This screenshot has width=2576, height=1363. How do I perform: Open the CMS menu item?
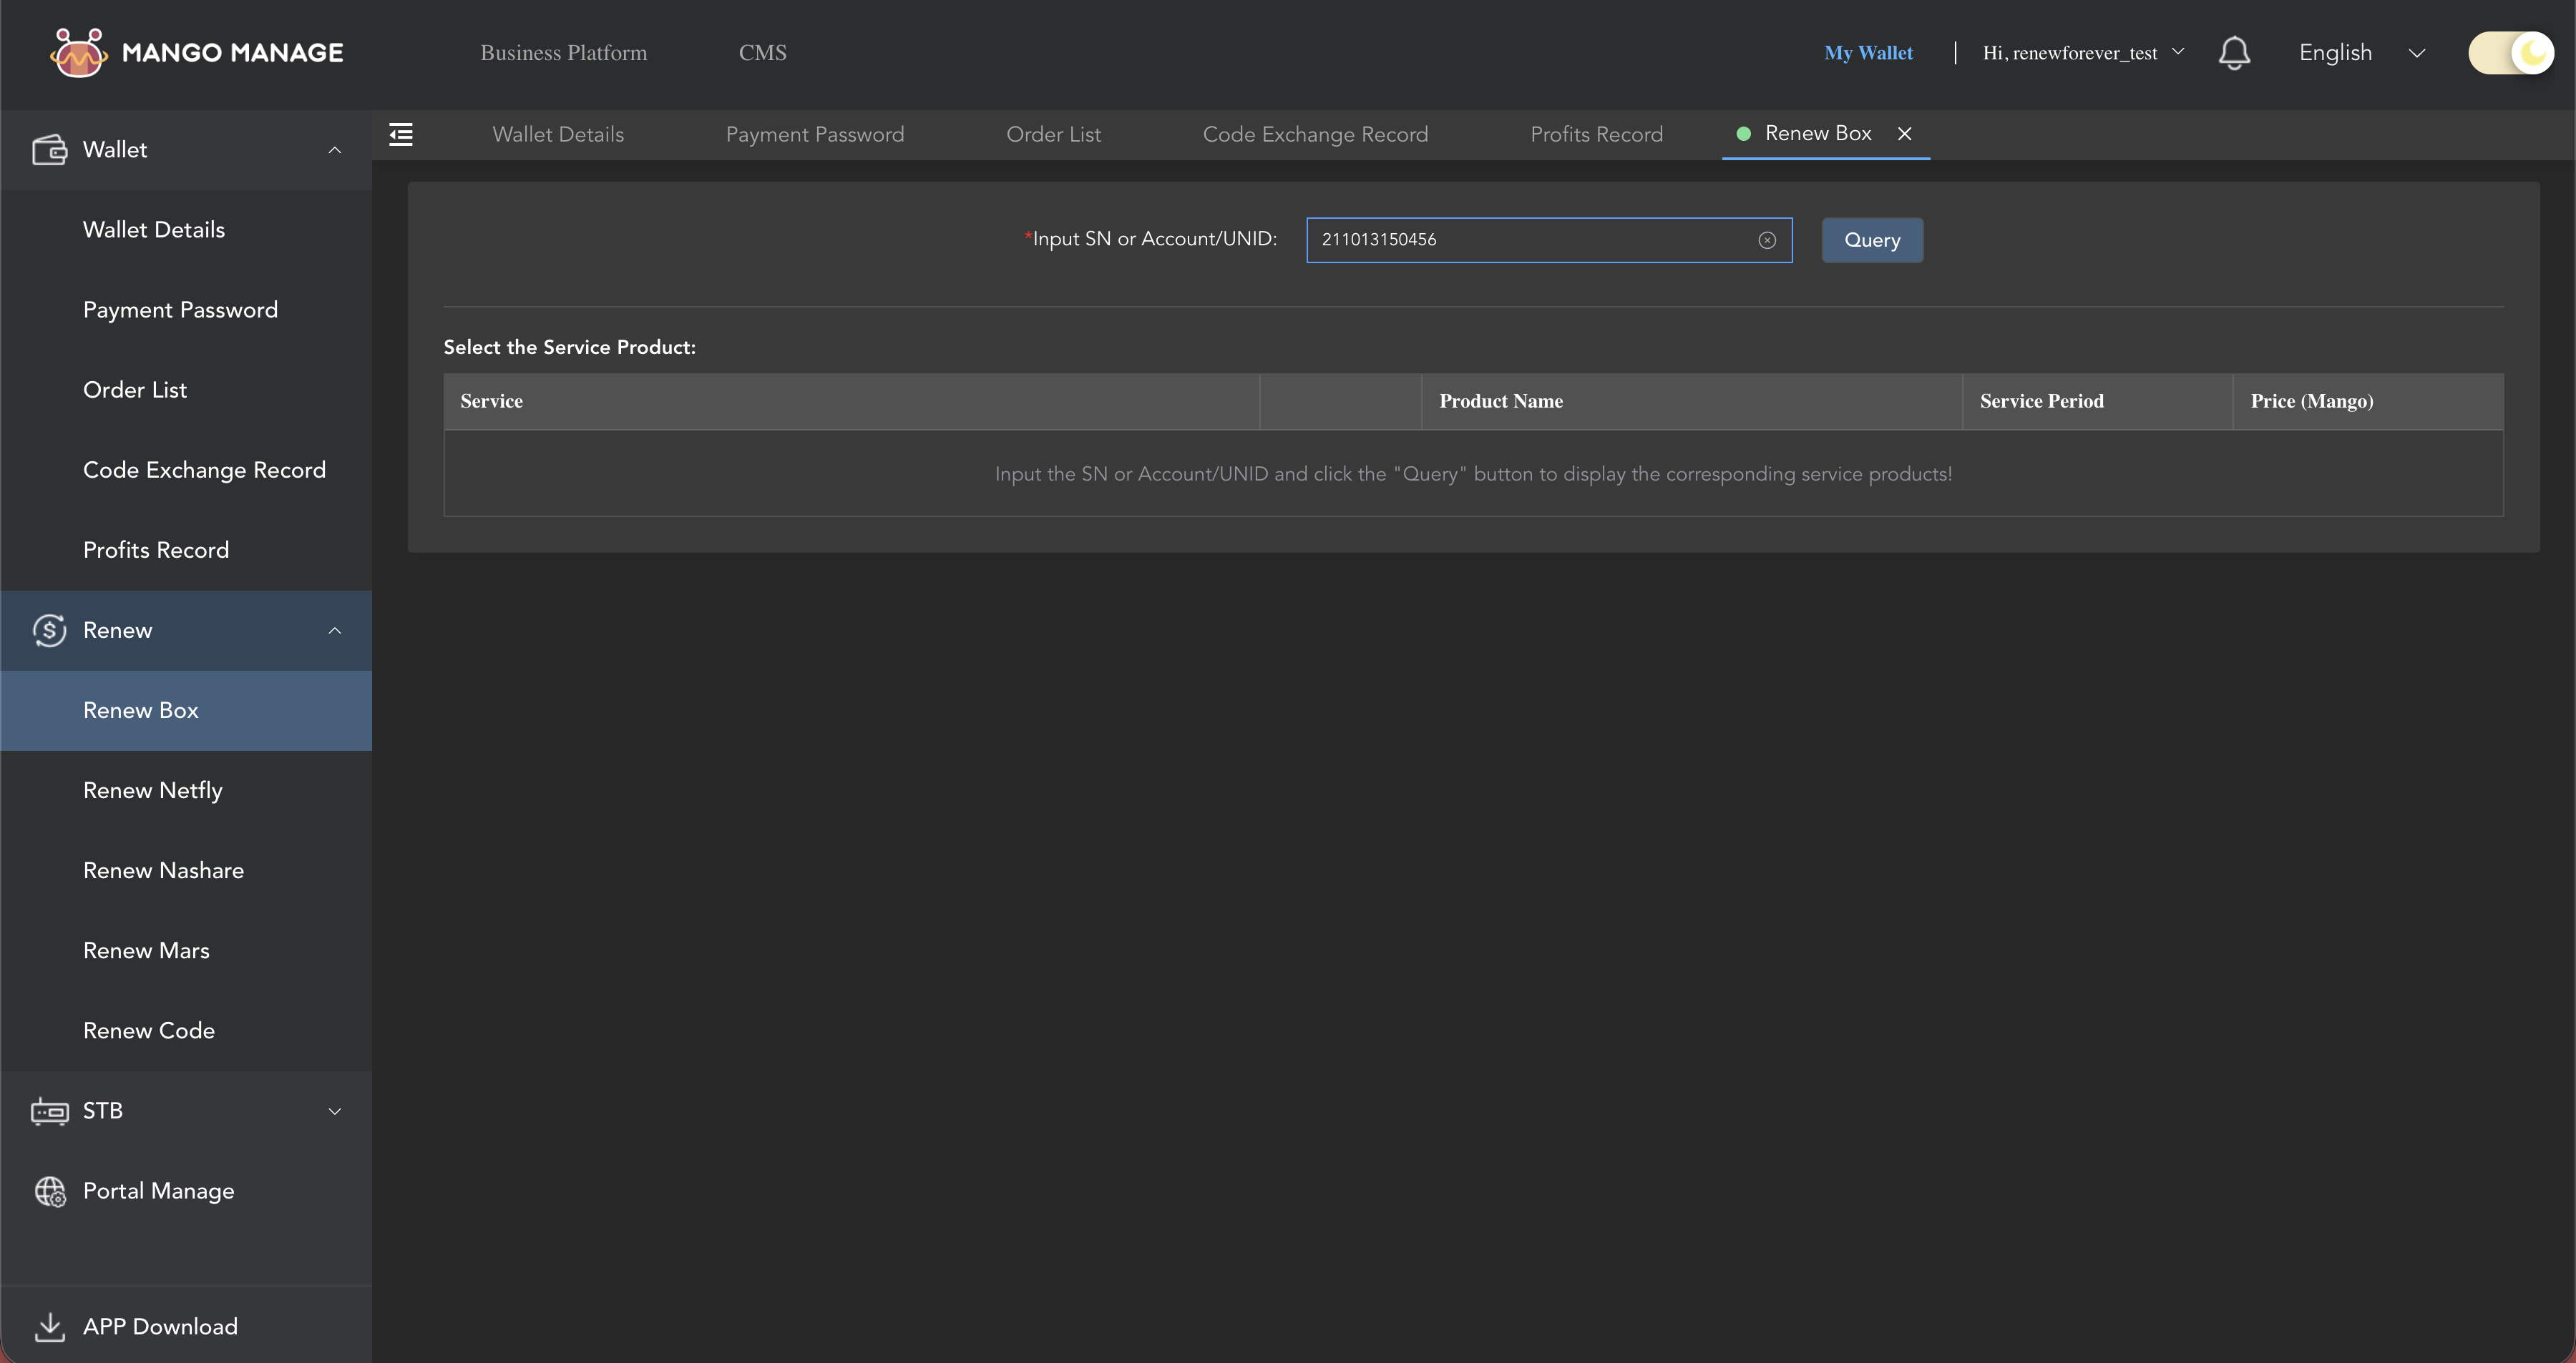click(762, 52)
